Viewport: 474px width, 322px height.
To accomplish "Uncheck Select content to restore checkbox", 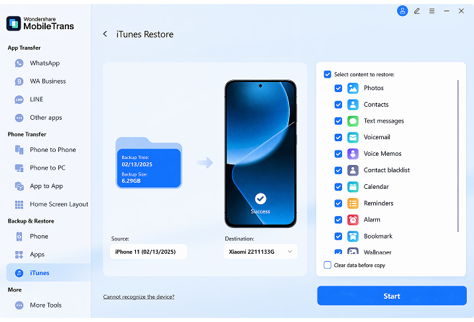I will tap(327, 74).
